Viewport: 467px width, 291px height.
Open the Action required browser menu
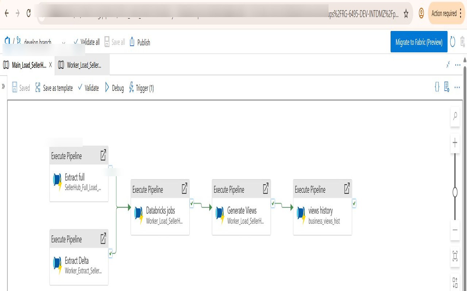click(x=446, y=13)
